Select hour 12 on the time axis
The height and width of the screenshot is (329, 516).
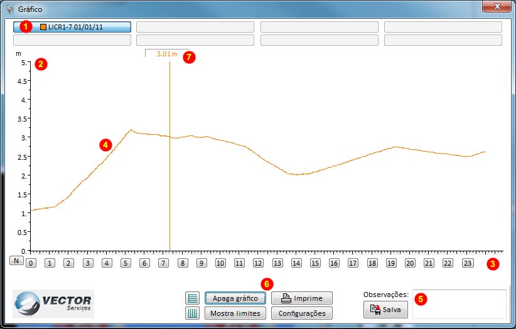[258, 263]
